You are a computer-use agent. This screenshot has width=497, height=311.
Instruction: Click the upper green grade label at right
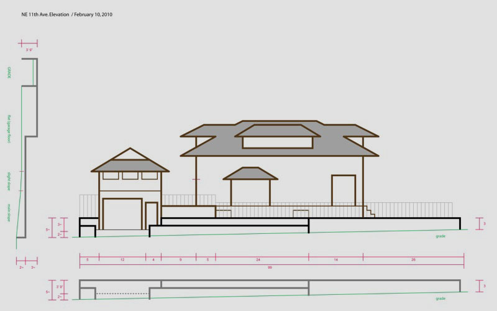pyautogui.click(x=441, y=236)
